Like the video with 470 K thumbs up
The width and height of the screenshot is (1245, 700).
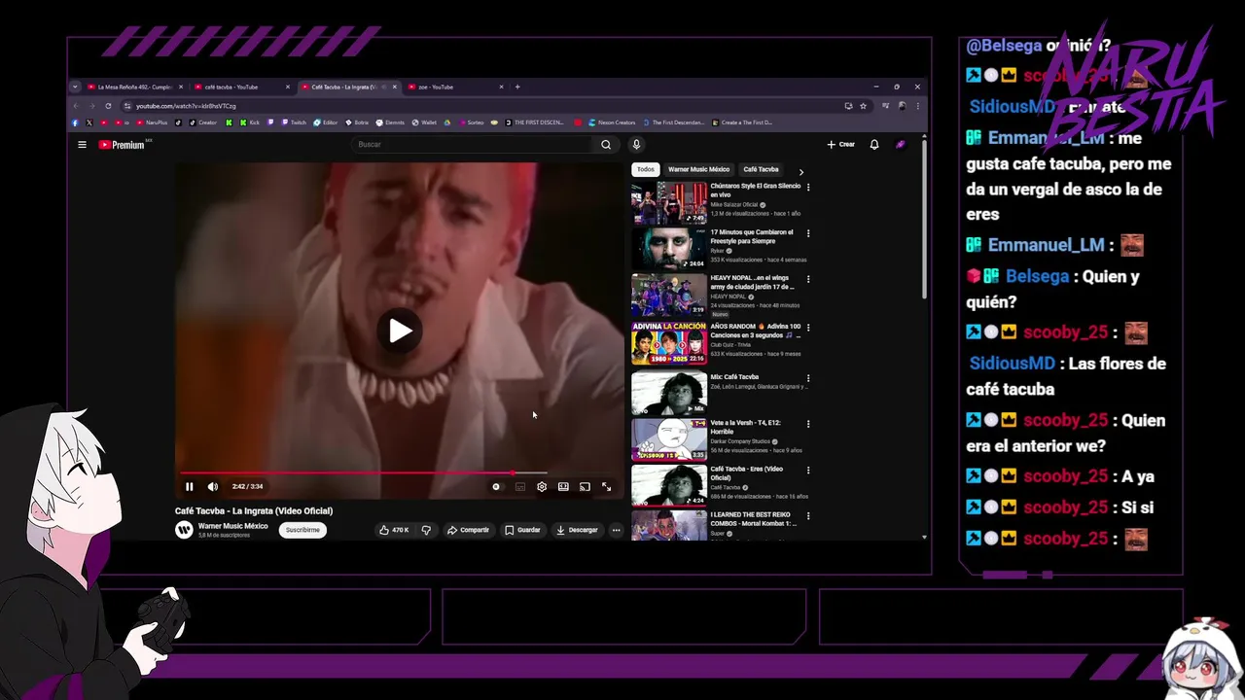tap(394, 530)
